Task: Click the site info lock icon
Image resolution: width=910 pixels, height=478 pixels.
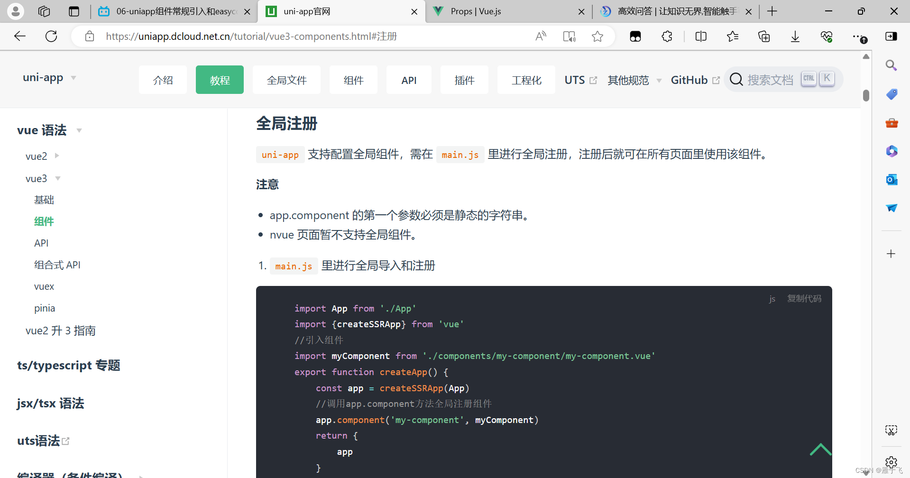Action: point(90,36)
